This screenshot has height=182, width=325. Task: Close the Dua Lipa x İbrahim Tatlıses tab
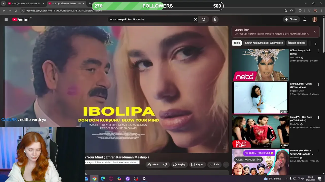pyautogui.click(x=84, y=4)
